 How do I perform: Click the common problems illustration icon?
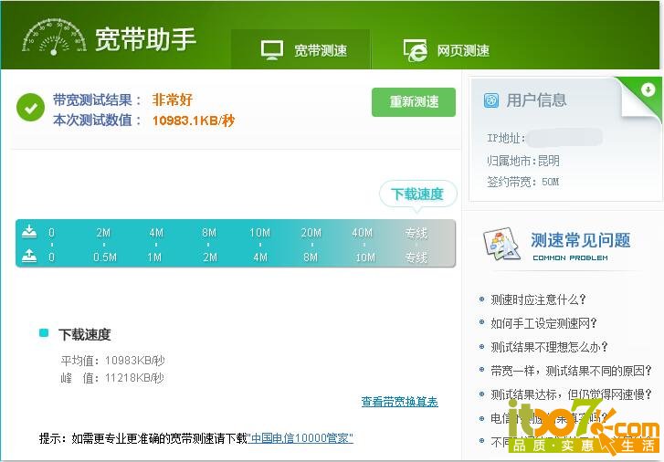501,244
